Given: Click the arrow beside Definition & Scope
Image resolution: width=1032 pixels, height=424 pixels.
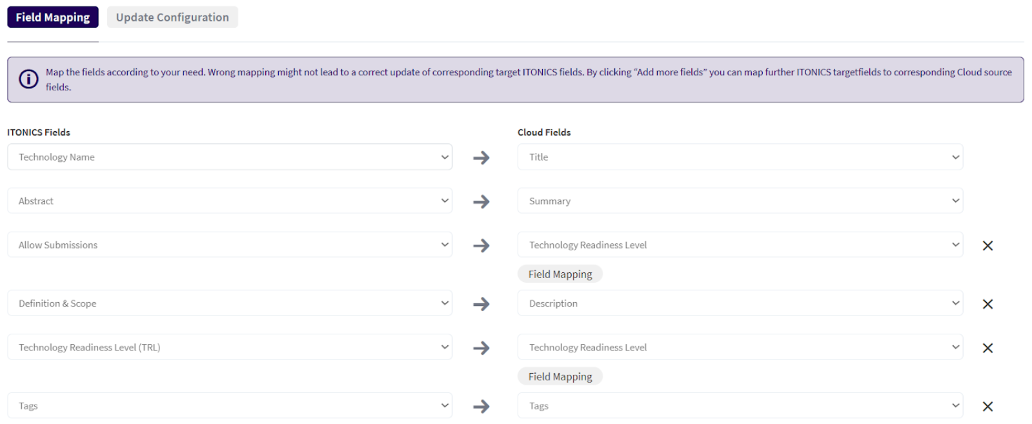Looking at the screenshot, I should [481, 304].
